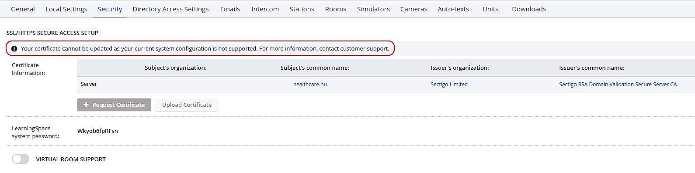Open the General tab
This screenshot has height=173, width=695.
pos(23,9)
